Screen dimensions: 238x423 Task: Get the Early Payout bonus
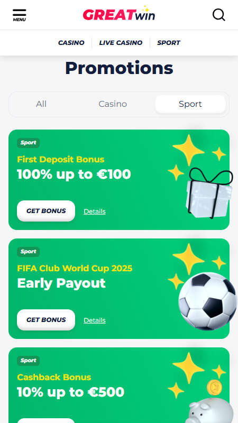coord(46,320)
